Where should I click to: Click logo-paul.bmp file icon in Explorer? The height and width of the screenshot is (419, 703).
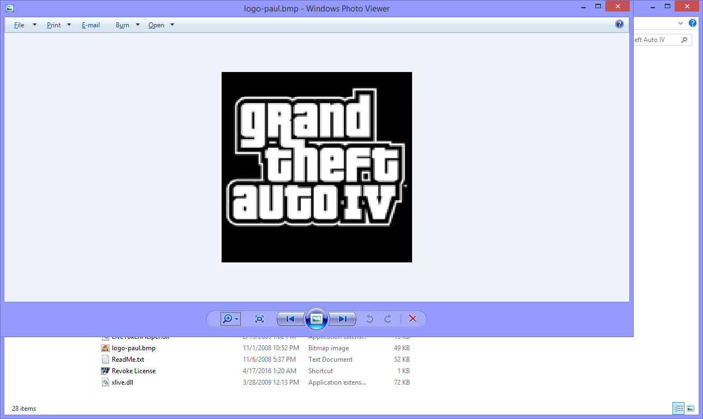106,348
